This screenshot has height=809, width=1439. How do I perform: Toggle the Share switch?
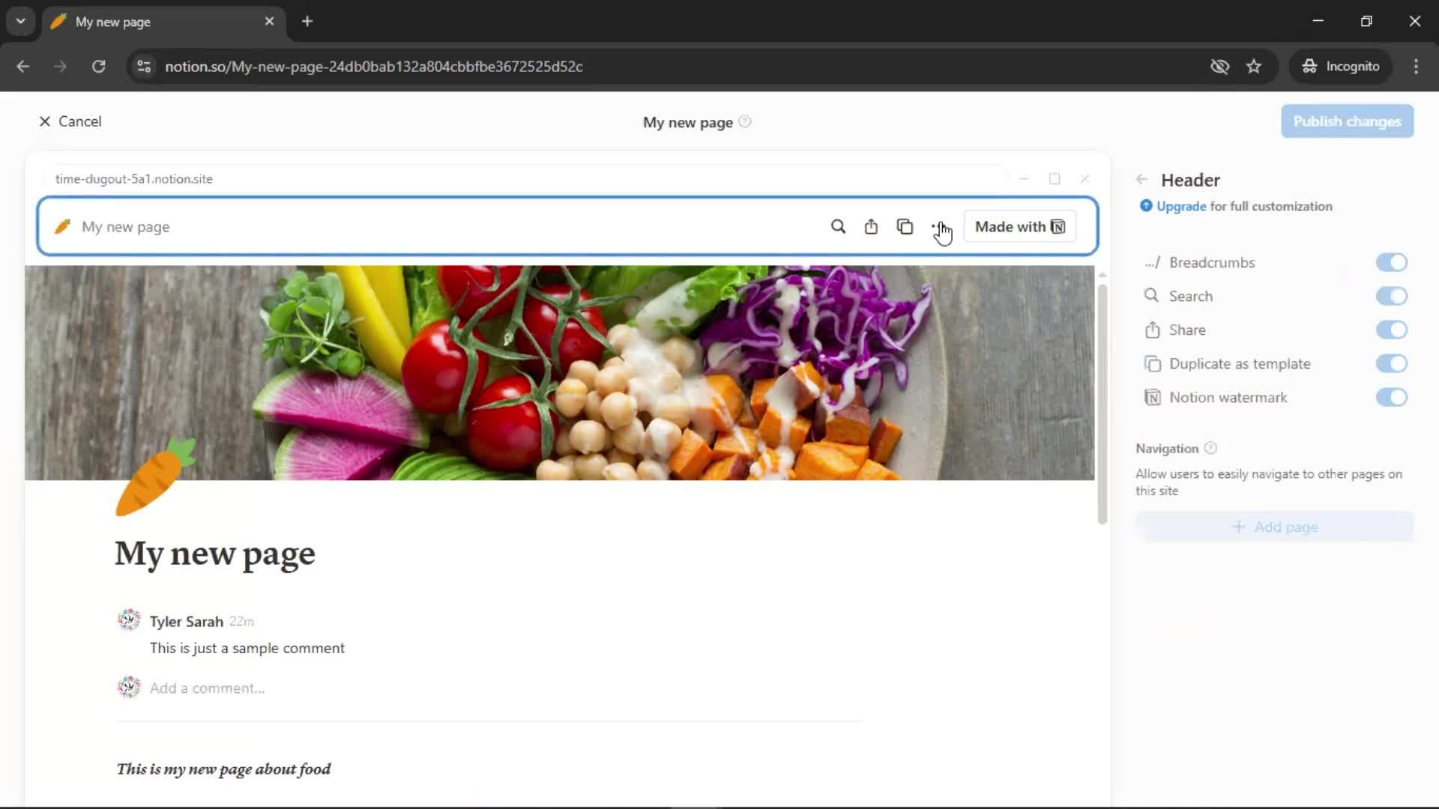1391,330
